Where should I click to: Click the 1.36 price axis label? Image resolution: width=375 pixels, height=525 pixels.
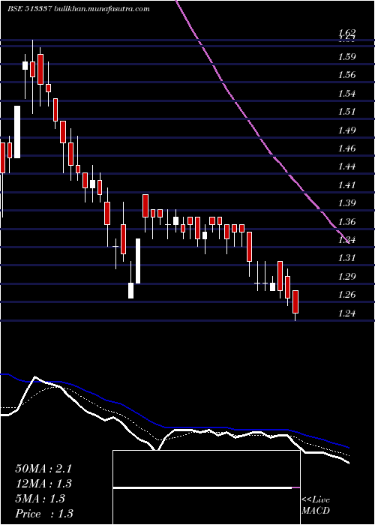click(346, 221)
